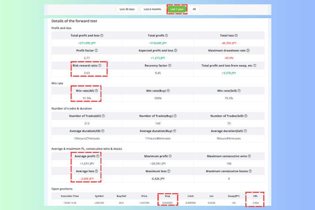Open help icon beside Maximum profit
Viewport: 315px width, 210px height.
click(x=170, y=156)
